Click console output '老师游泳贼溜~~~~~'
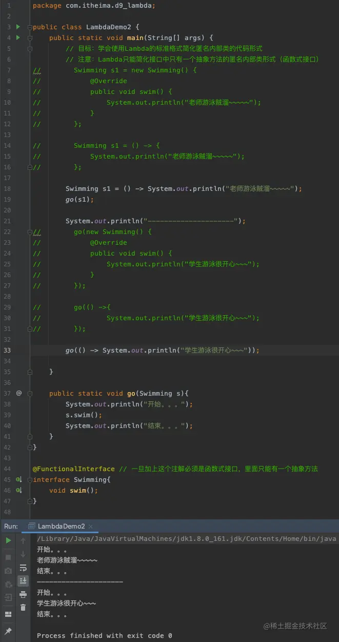339x642 pixels. coord(67,560)
